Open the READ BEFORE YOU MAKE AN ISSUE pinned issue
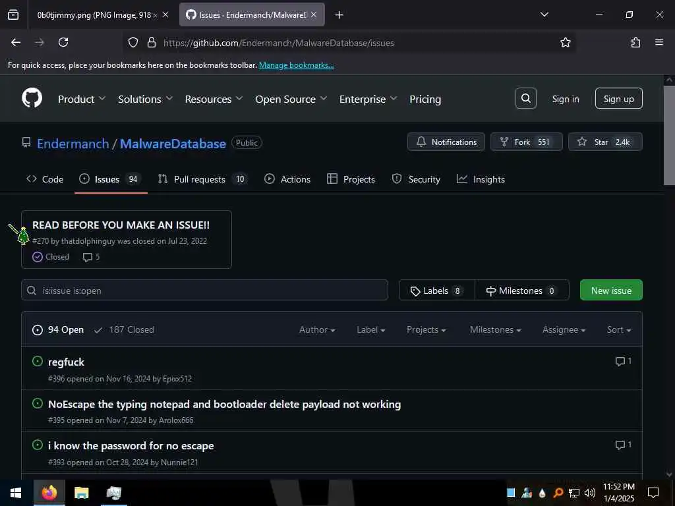Screen dimensions: 675x506 (x=121, y=225)
